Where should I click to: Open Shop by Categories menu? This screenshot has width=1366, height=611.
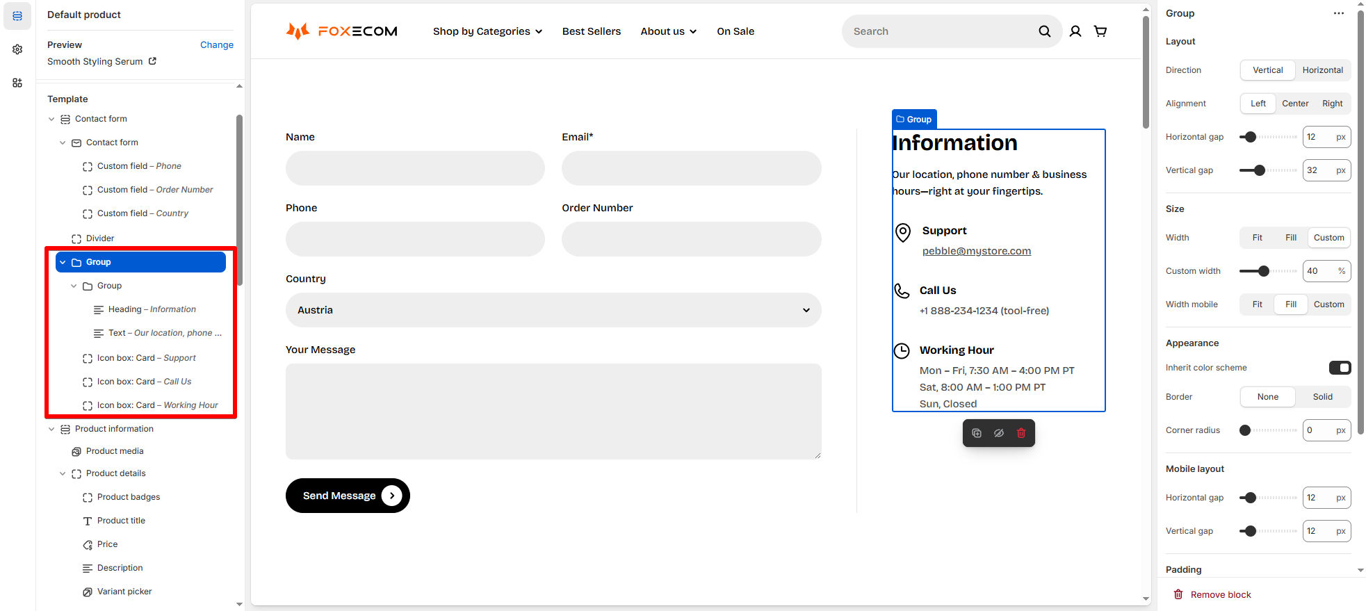point(487,31)
